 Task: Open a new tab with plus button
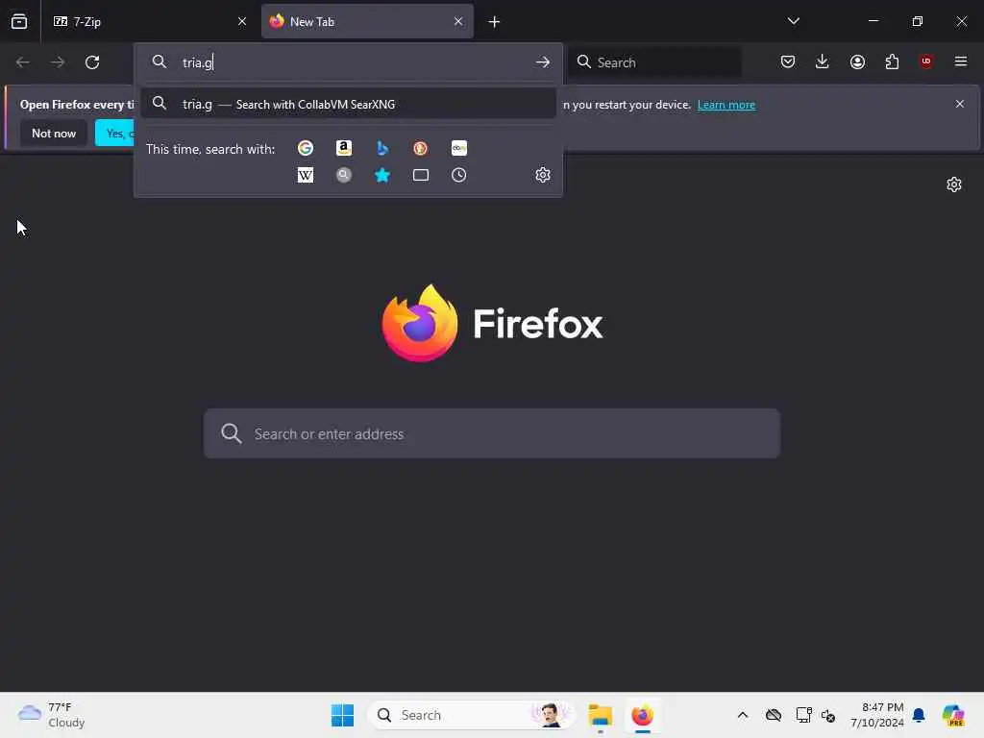[494, 22]
